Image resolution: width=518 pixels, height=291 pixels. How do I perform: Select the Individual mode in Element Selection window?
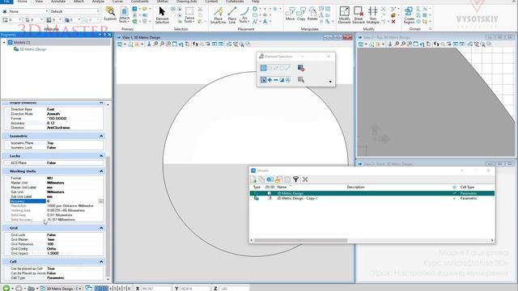pyautogui.click(x=263, y=68)
